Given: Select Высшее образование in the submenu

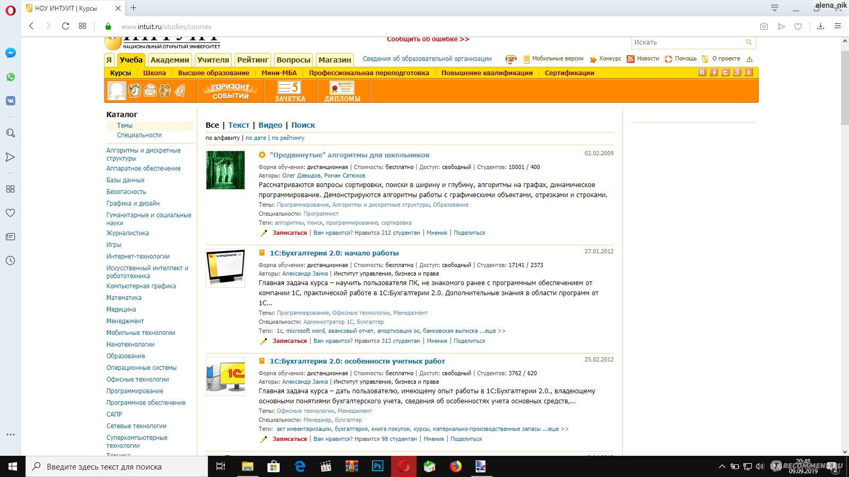Looking at the screenshot, I should click(x=213, y=73).
